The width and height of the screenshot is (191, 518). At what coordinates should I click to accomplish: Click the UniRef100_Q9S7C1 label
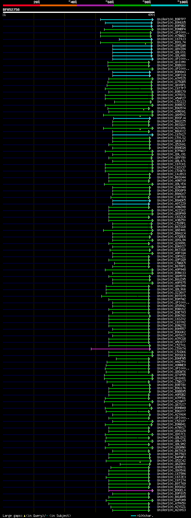point(171,434)
